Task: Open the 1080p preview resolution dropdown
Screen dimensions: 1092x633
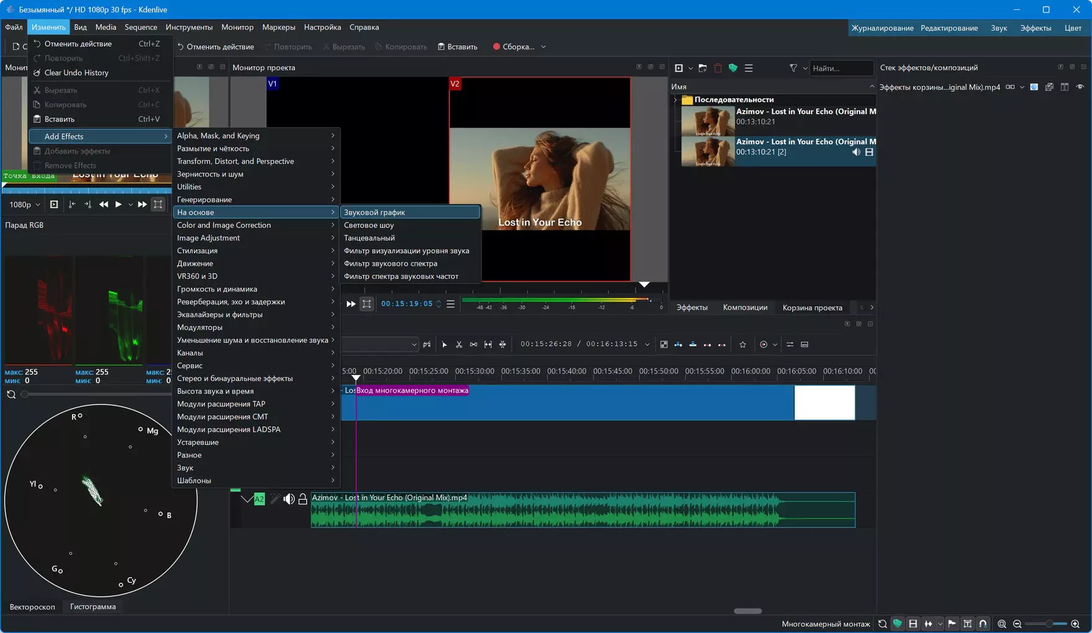Action: [x=25, y=204]
